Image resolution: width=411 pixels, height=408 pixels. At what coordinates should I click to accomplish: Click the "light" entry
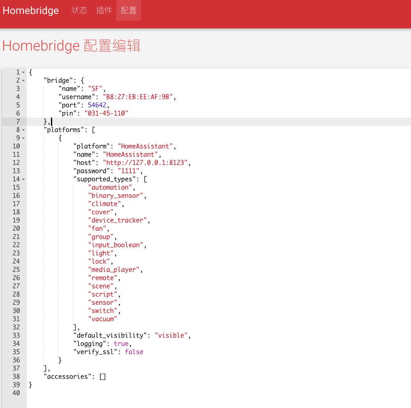coord(101,253)
